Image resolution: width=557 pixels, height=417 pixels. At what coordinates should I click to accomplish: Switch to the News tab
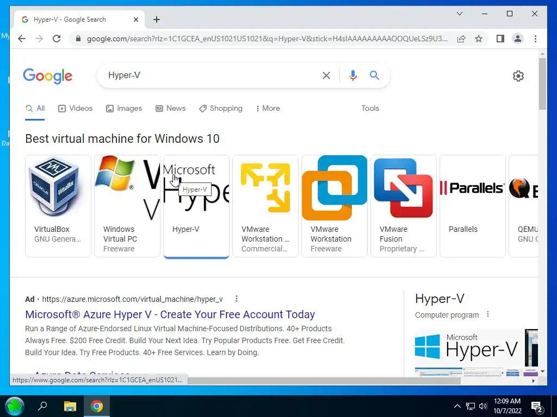(x=170, y=109)
